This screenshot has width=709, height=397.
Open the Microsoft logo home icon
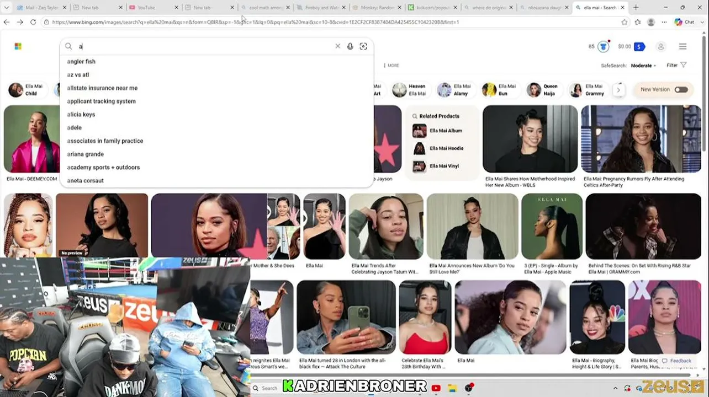(x=18, y=46)
